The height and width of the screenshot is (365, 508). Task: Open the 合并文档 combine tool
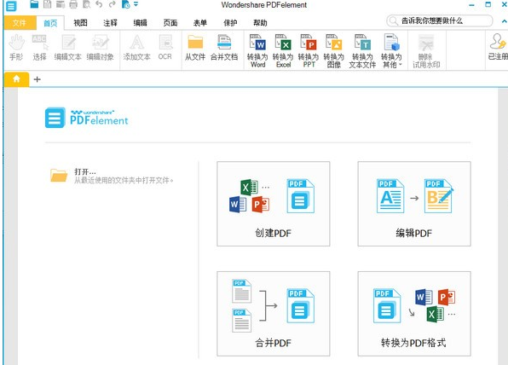224,48
